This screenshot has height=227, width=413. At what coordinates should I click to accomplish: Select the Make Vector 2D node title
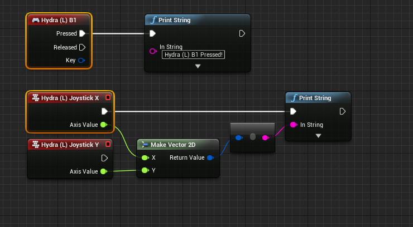[x=173, y=145]
